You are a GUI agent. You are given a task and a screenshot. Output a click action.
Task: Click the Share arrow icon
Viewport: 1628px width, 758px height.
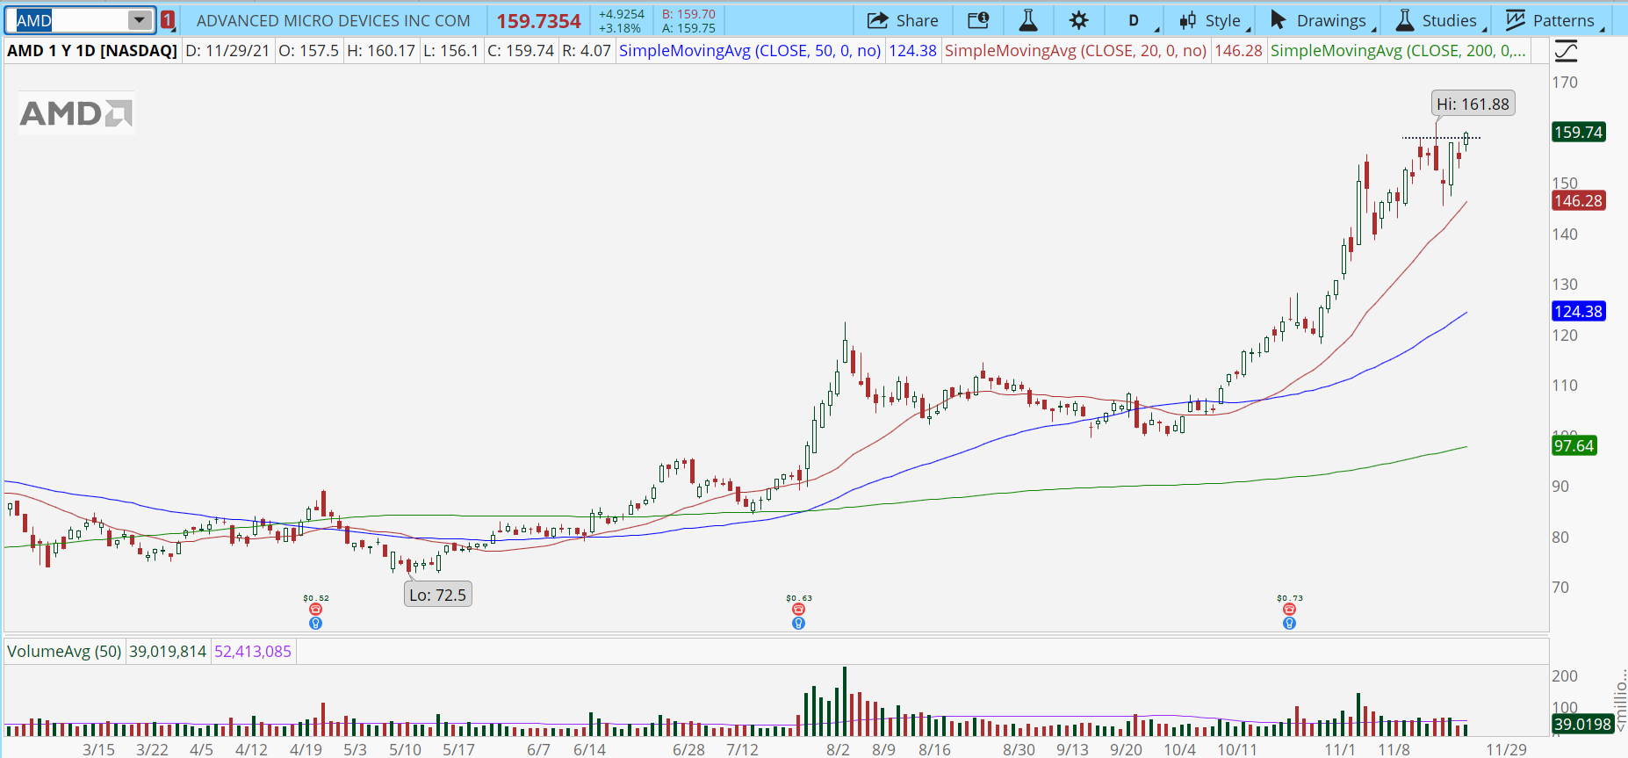click(877, 20)
